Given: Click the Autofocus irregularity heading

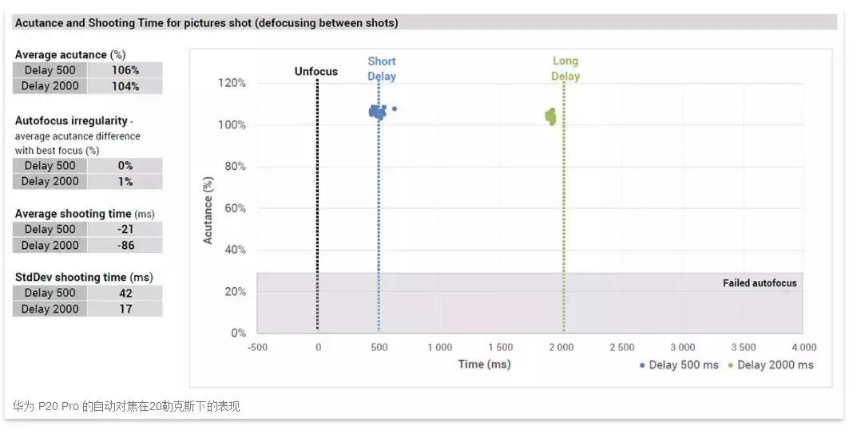Looking at the screenshot, I should 71,120.
